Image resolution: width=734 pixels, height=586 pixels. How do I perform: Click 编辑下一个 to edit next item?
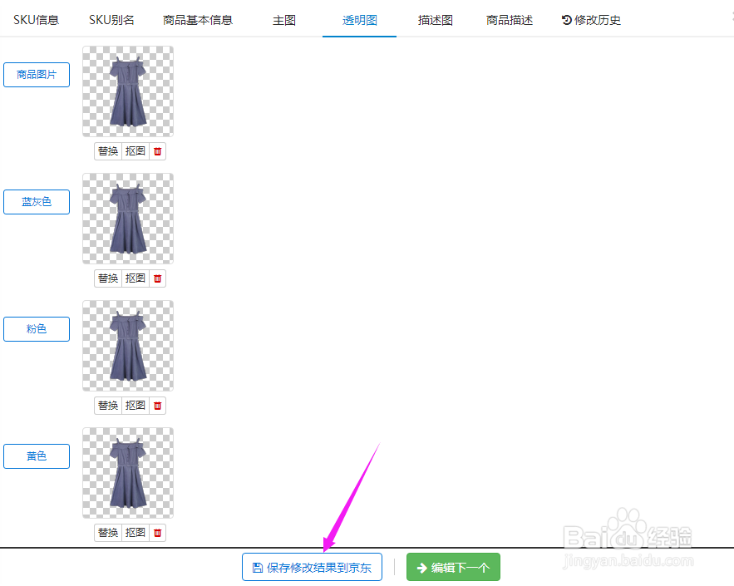pyautogui.click(x=453, y=567)
